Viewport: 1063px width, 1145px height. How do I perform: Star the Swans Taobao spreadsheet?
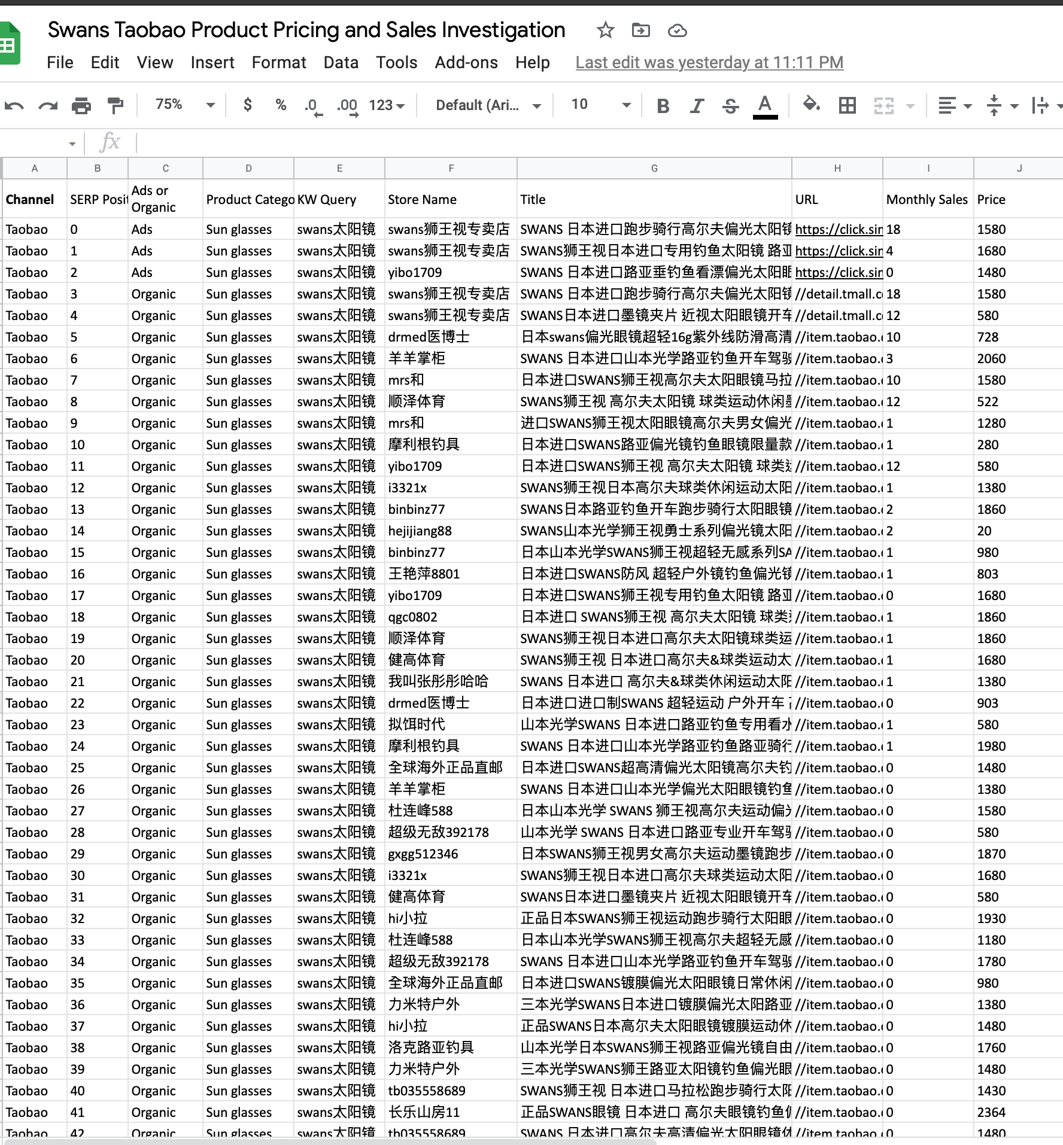[606, 30]
